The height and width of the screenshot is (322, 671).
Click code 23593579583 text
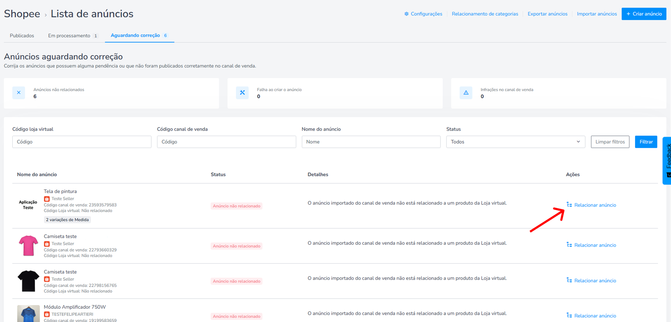pyautogui.click(x=102, y=205)
